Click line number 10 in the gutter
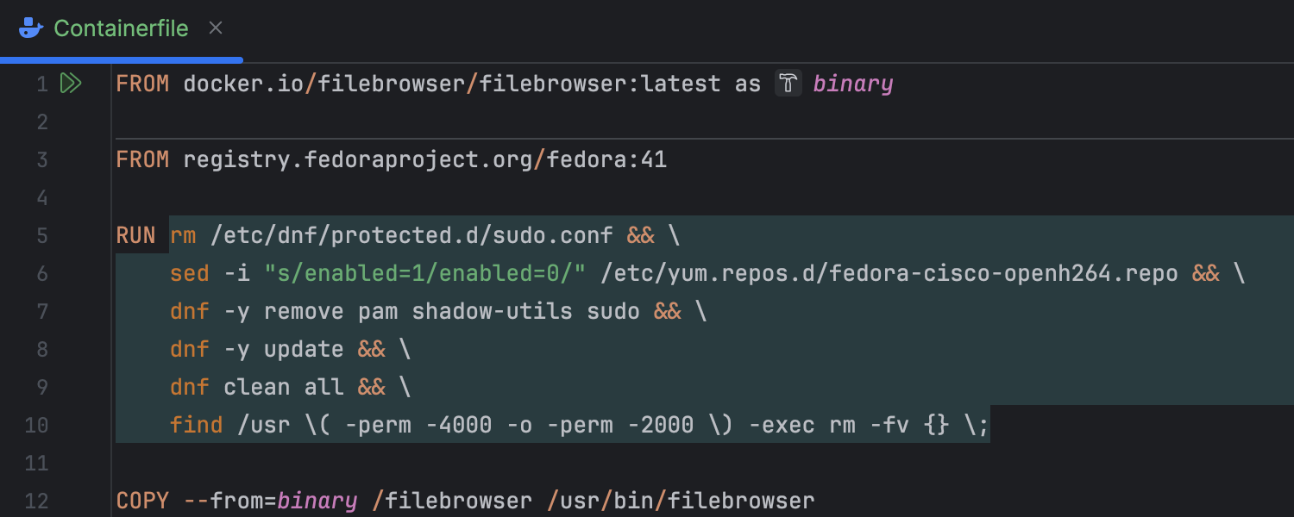This screenshot has height=517, width=1294. (x=36, y=425)
